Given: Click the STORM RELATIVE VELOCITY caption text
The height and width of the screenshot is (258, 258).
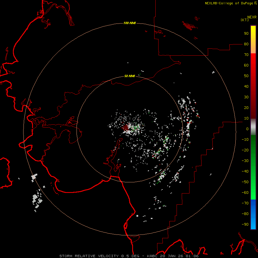Looking at the screenshot, I should coord(89,256).
